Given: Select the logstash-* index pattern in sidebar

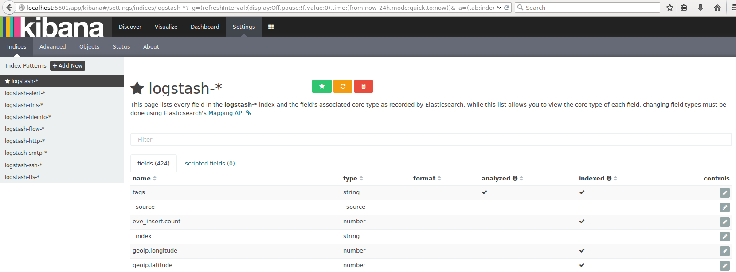Looking at the screenshot, I should tap(62, 81).
